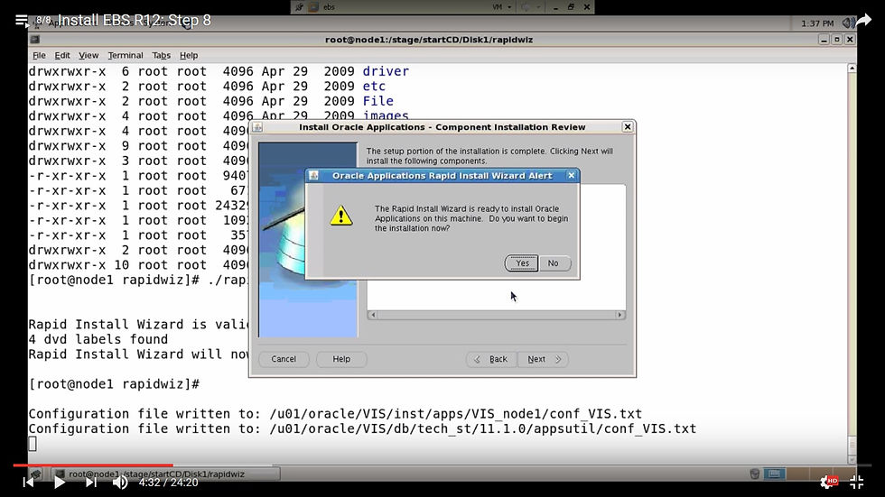Restore the VM window size
This screenshot has width=885, height=497.
point(571,7)
